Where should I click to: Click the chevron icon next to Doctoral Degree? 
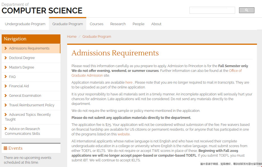pyautogui.click(x=6, y=58)
